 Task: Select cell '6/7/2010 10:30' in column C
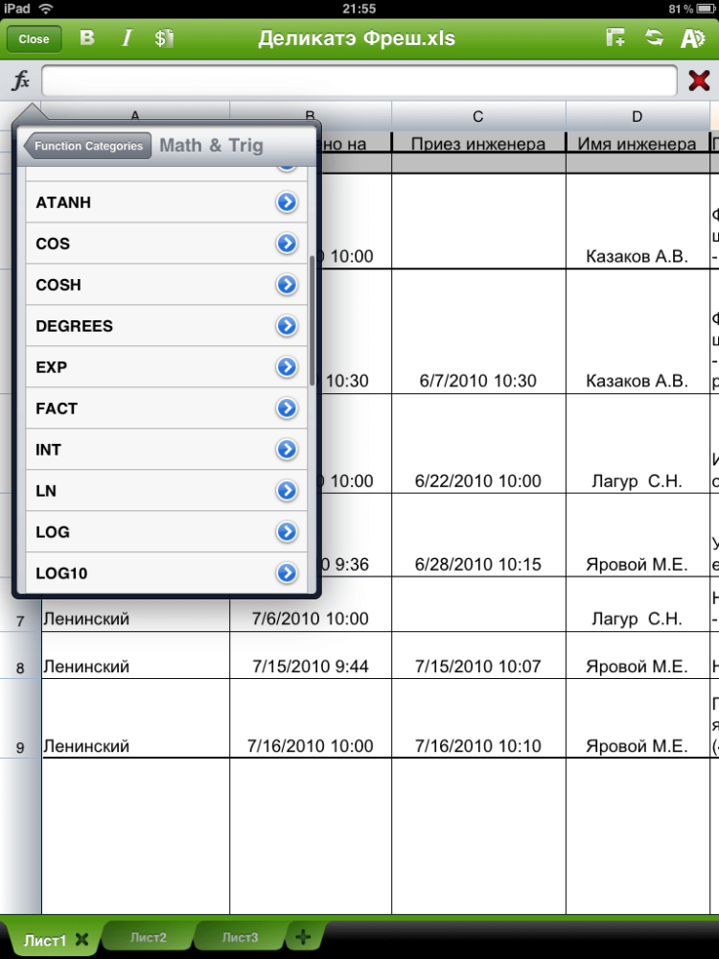(x=478, y=332)
